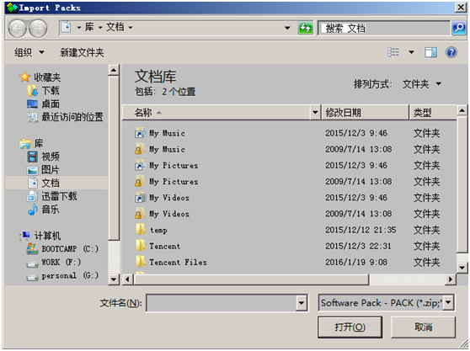Click the 文件名 input field
The image size is (470, 351).
click(x=222, y=303)
